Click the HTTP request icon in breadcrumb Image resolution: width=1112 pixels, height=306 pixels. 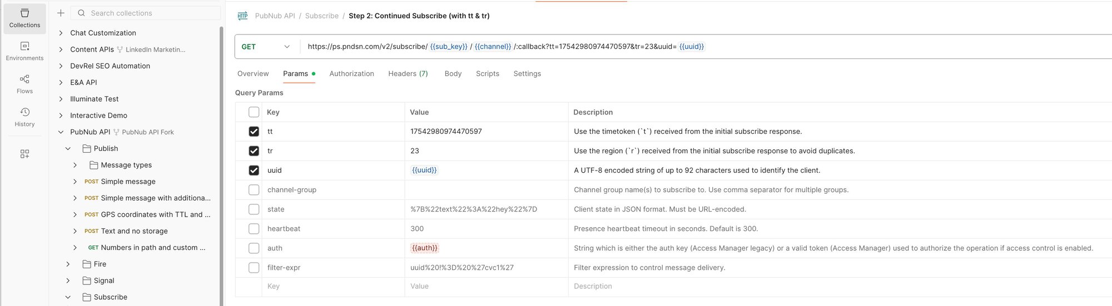(x=242, y=16)
